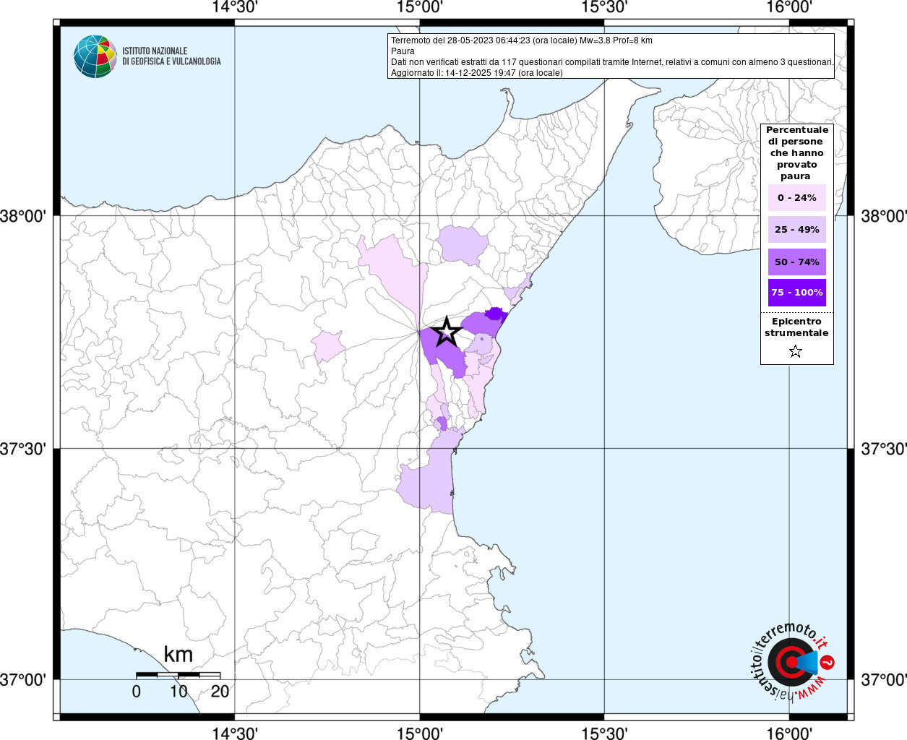This screenshot has height=740, width=907.
Task: Click the bottom 14°30' longitude label
Action: (x=234, y=733)
